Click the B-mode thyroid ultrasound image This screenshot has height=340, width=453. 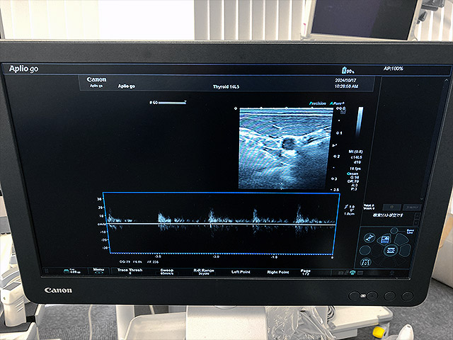coord(285,148)
